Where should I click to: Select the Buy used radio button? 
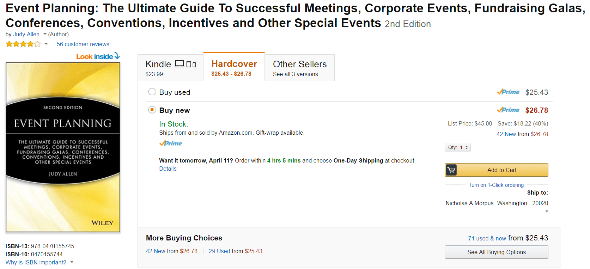click(152, 92)
